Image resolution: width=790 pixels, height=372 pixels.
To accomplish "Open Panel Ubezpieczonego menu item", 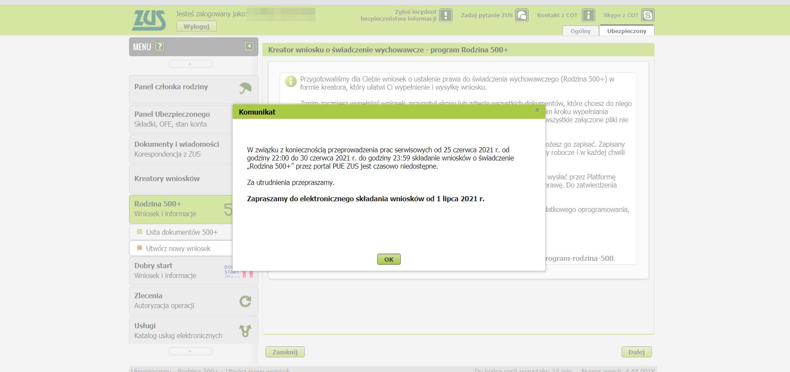I will point(181,119).
